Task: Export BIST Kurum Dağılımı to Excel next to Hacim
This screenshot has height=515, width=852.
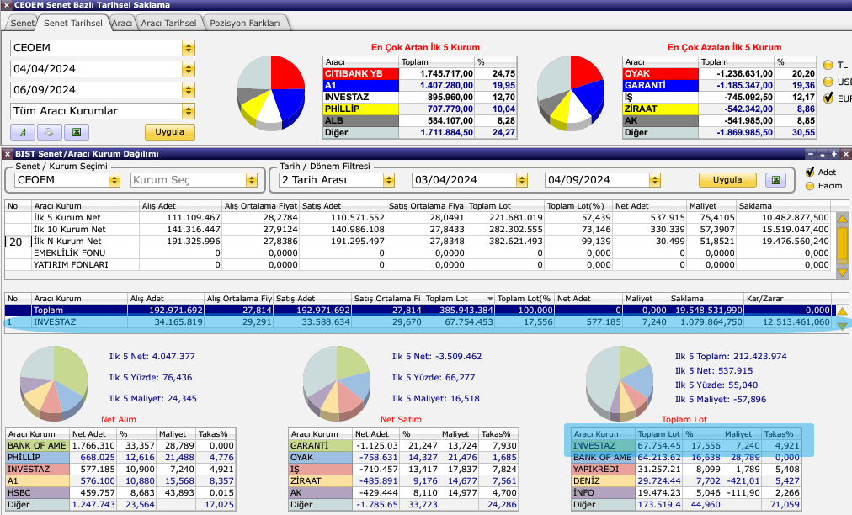Action: click(x=776, y=180)
